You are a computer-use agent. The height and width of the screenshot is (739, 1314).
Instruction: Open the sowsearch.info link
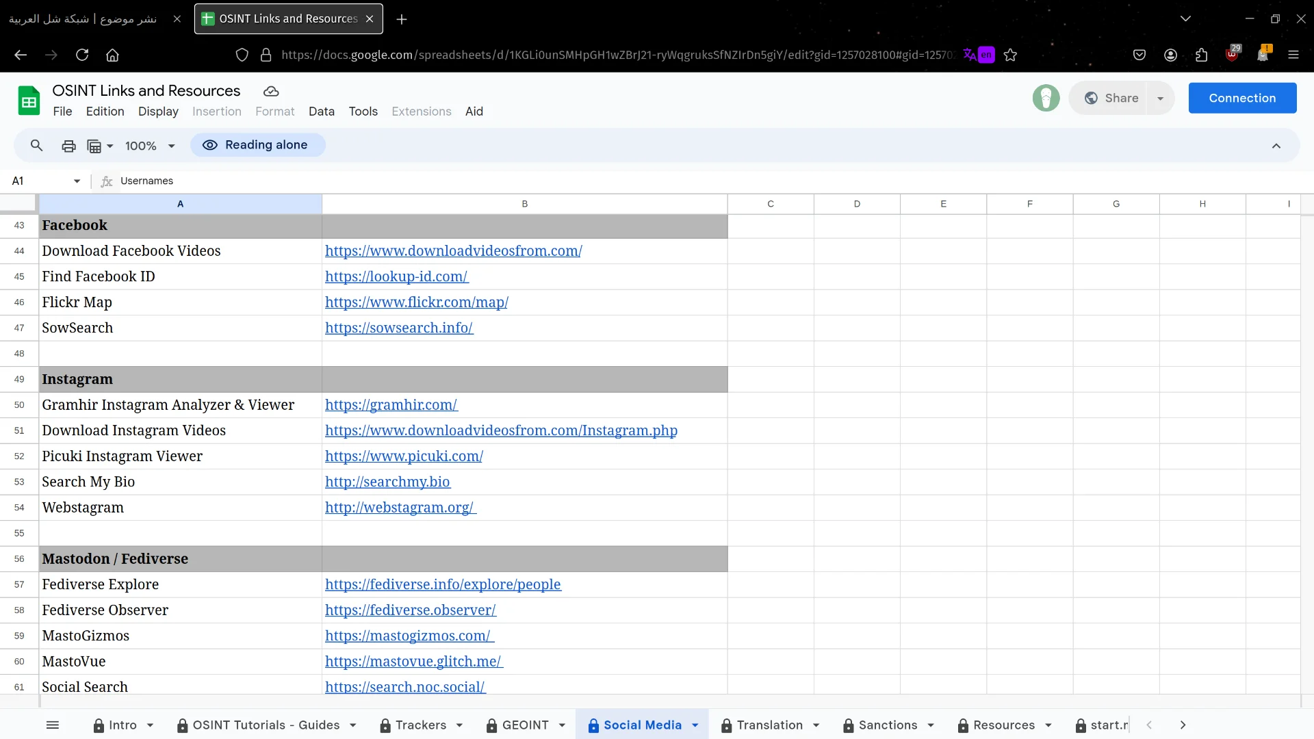point(399,328)
